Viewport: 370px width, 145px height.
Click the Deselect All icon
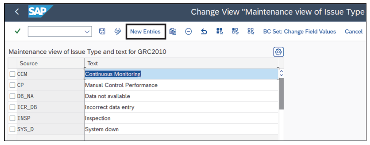coord(251,32)
